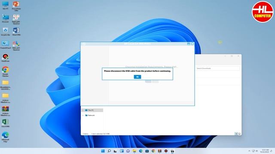
Task: Switch File Explorer to the details view icon
Action: [236, 134]
